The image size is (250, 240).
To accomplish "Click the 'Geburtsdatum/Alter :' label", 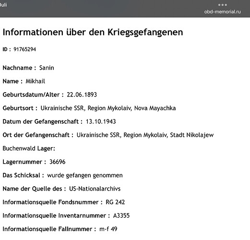I will pos(33,95).
